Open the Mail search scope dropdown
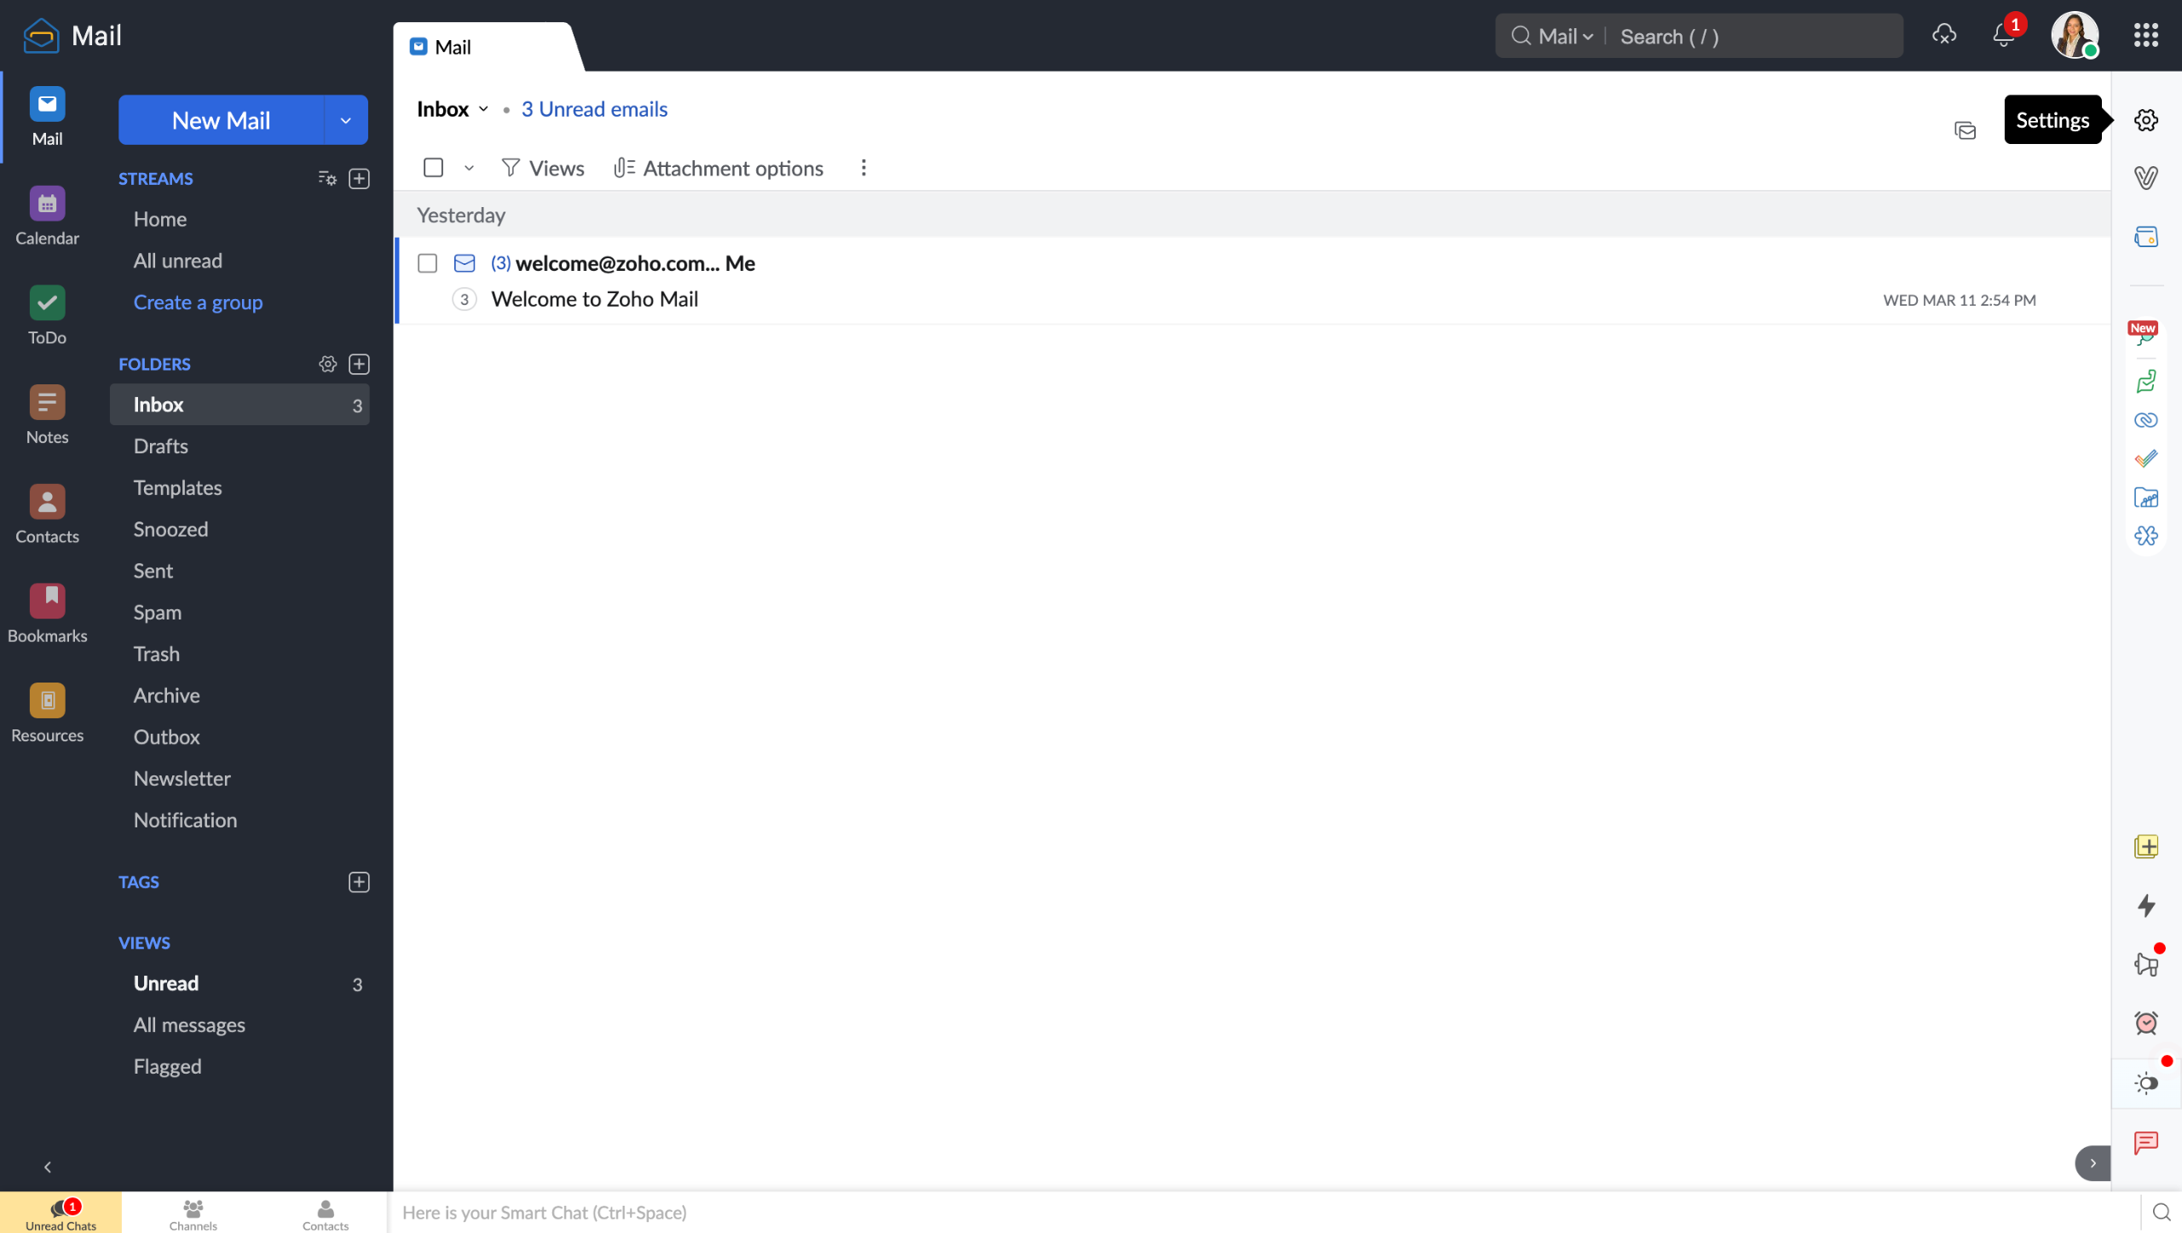 click(1566, 37)
